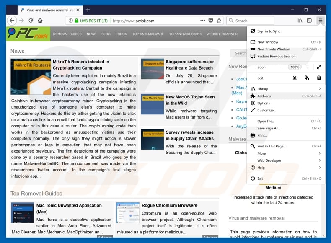Select Restore Previous Session
This screenshot has width=331, height=243.
click(x=286, y=57)
